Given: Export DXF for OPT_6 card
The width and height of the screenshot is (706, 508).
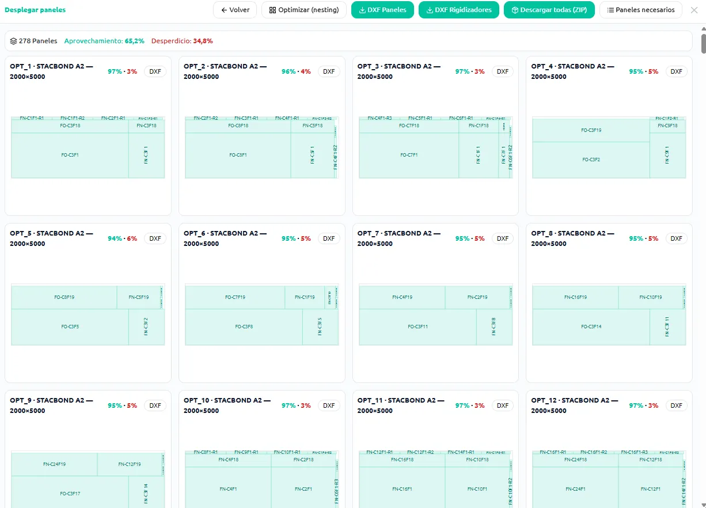Looking at the screenshot, I should click(x=329, y=238).
